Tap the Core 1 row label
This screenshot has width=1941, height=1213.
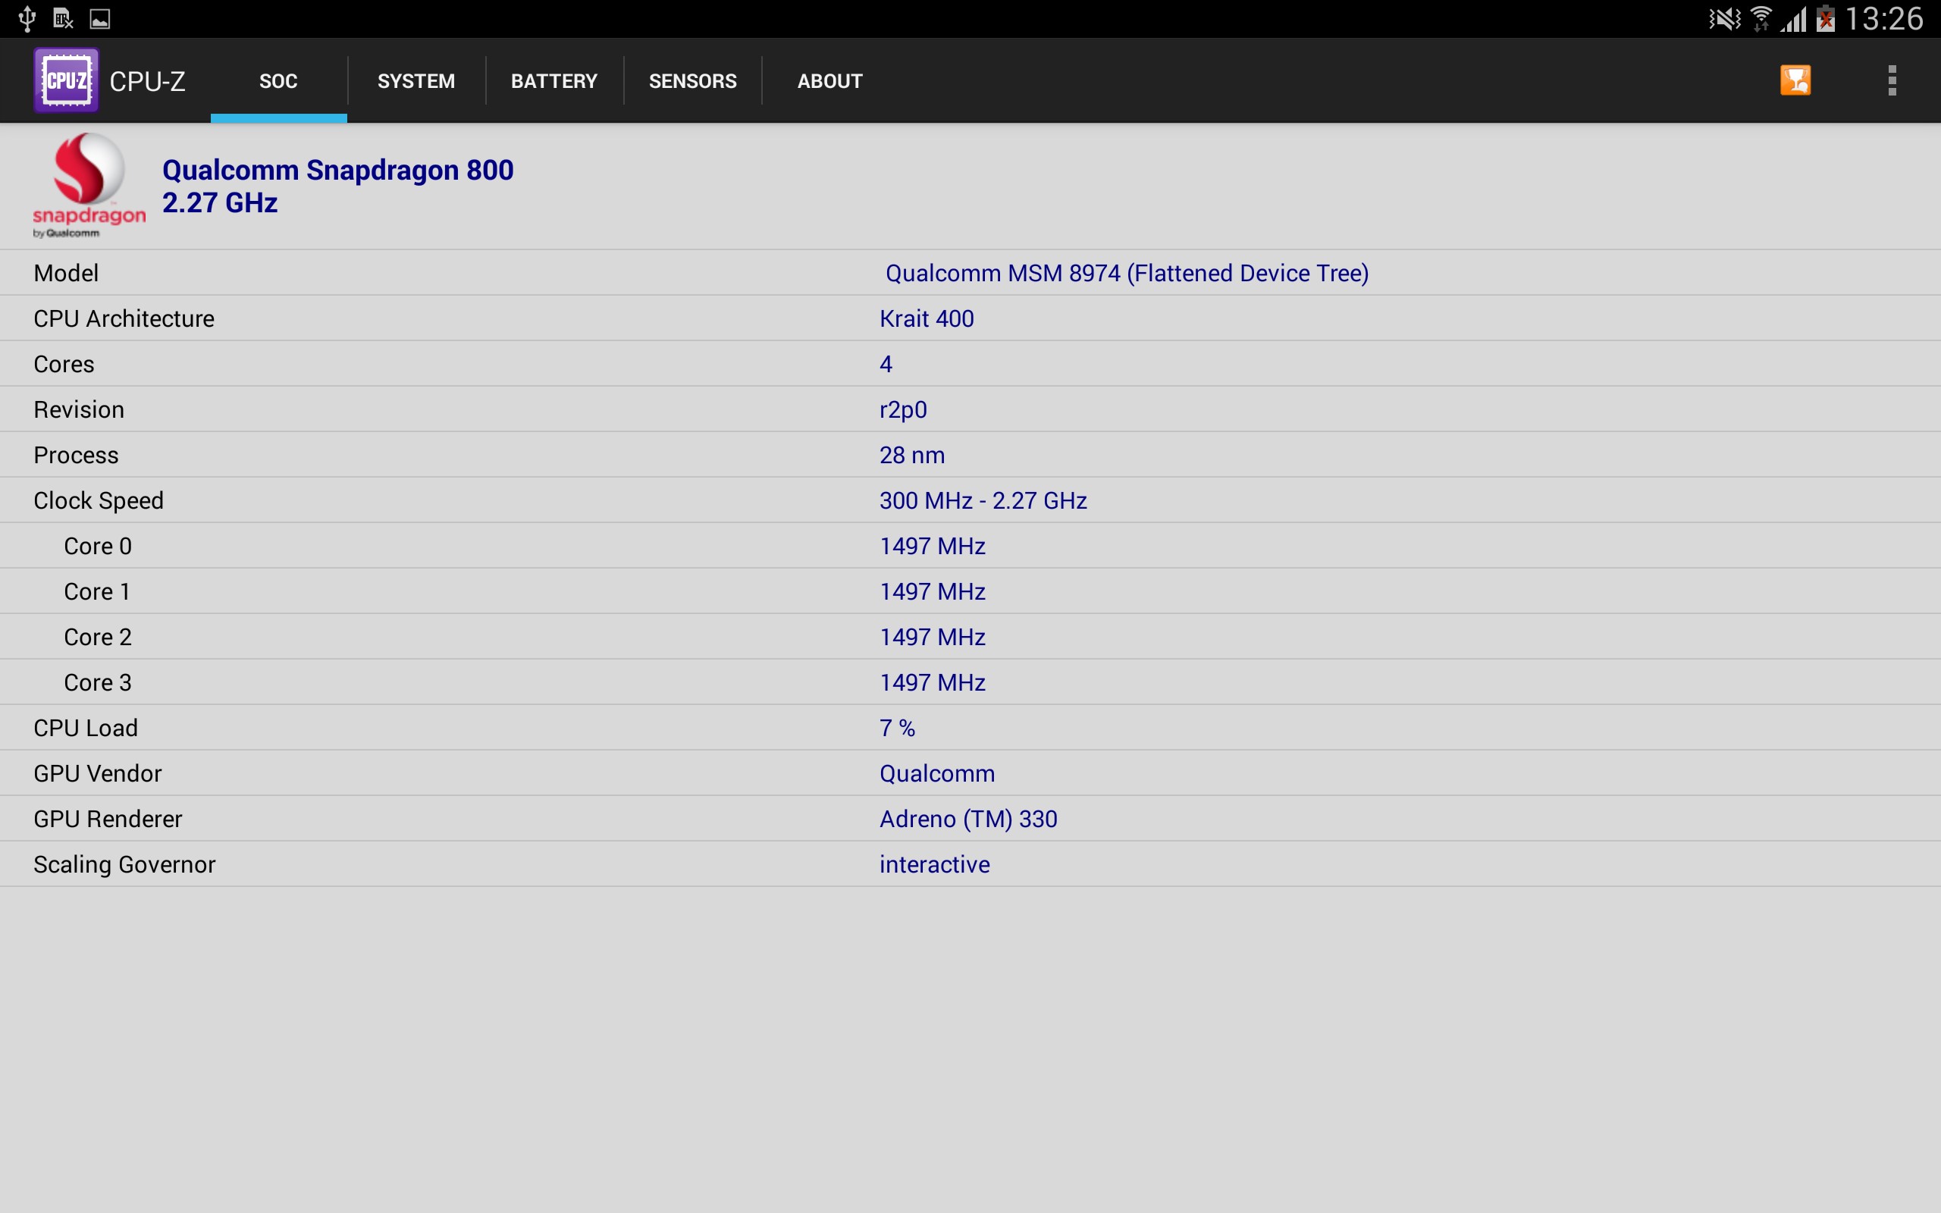[x=97, y=591]
